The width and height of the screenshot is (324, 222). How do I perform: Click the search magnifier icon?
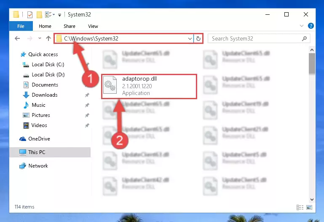(304, 39)
